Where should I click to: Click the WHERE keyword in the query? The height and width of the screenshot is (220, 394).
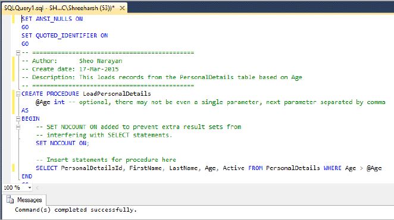[x=333, y=168]
